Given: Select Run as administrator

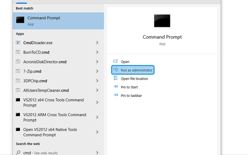Looking at the screenshot, I should pos(133,70).
